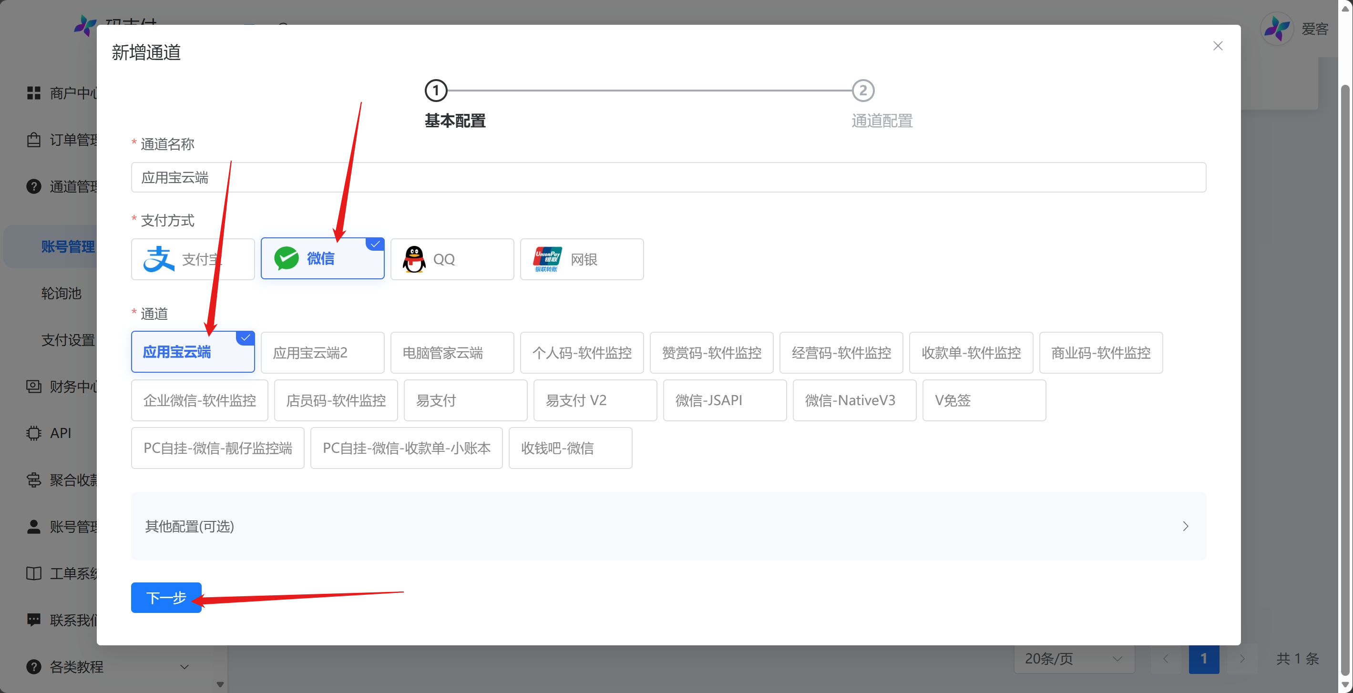
Task: Click the QQ penguin icon
Action: (414, 259)
